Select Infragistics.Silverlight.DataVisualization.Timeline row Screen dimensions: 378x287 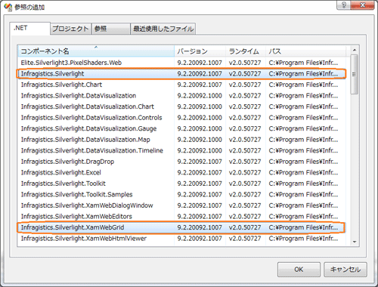click(181, 150)
